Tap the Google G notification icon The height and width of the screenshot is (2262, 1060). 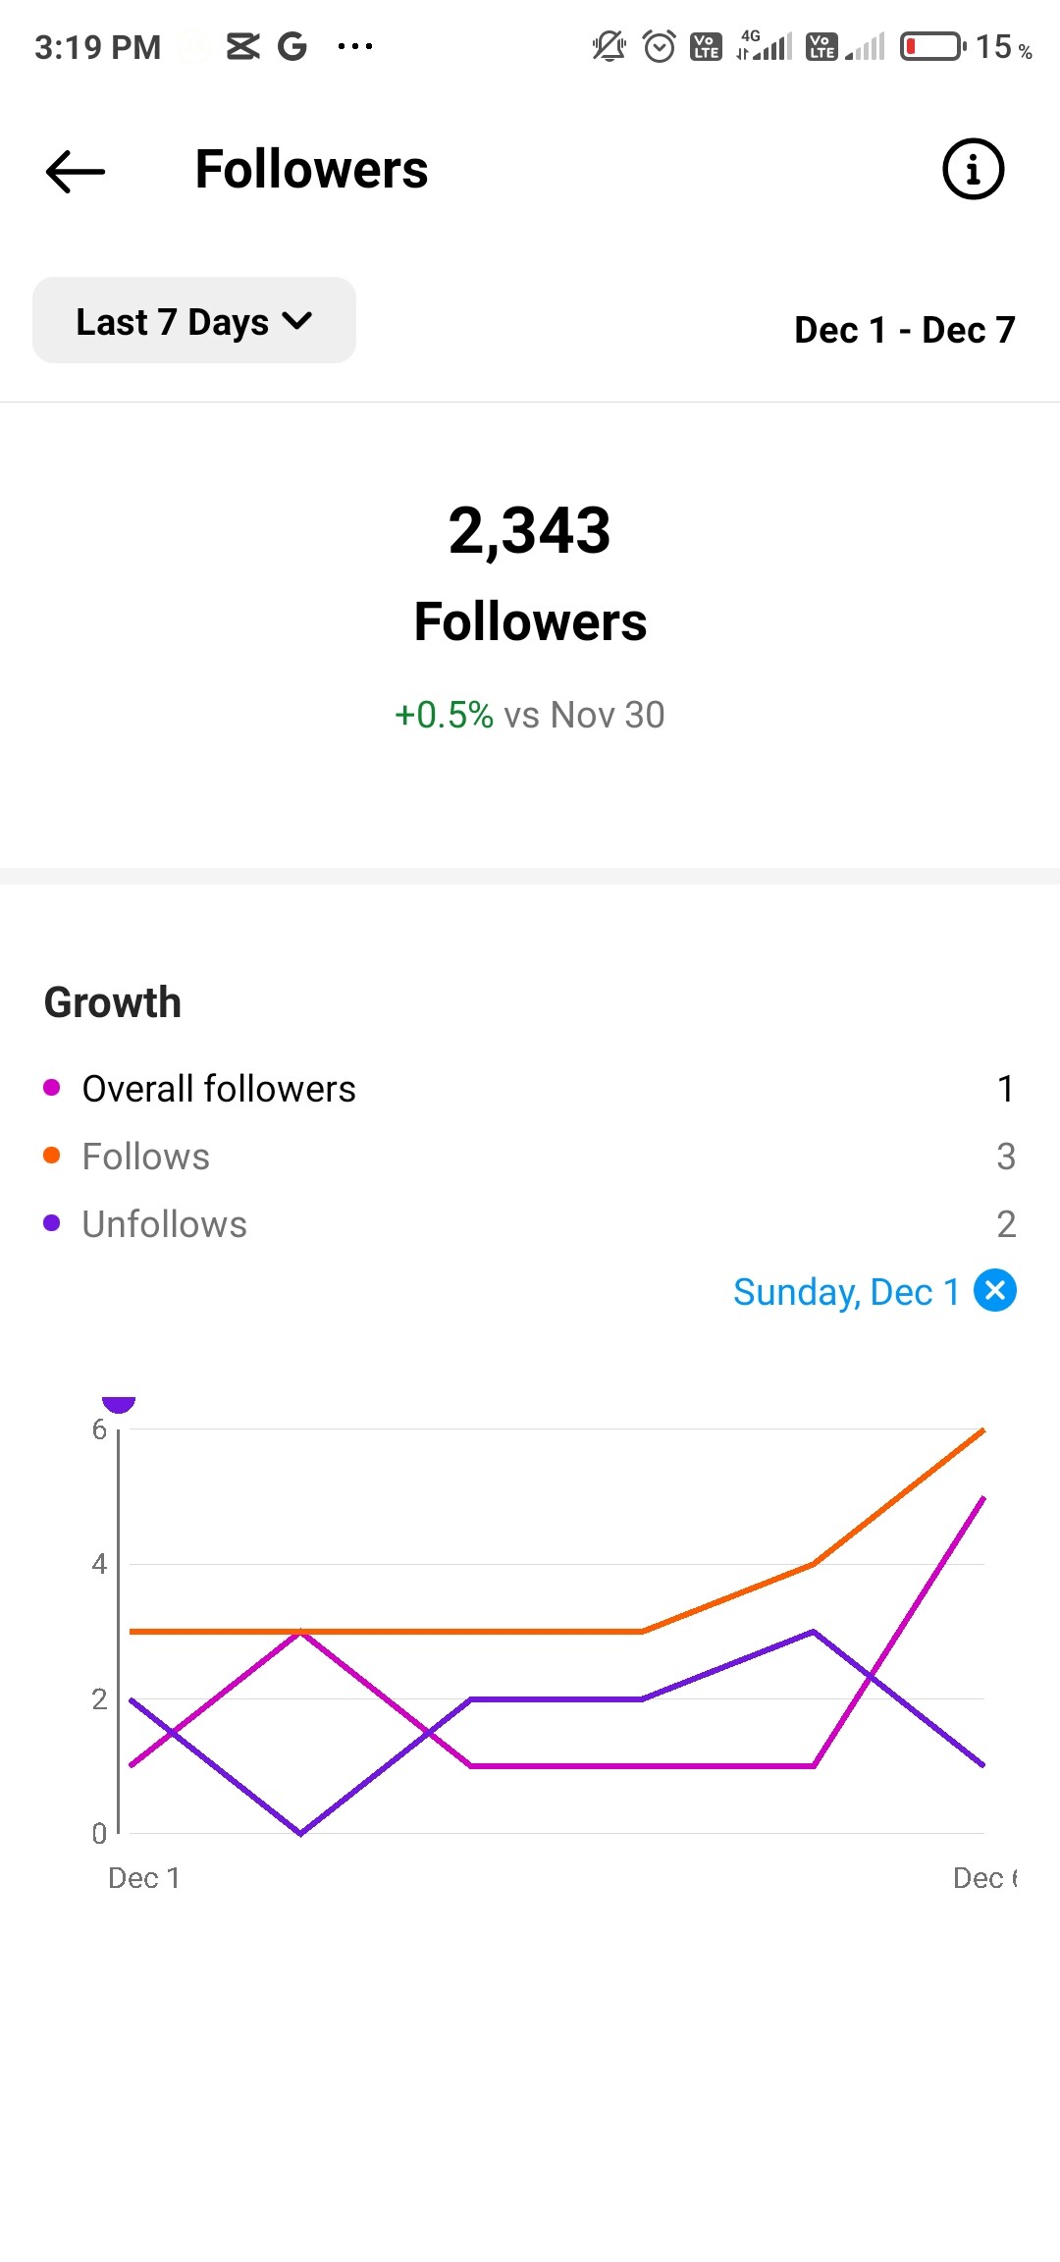(x=291, y=46)
